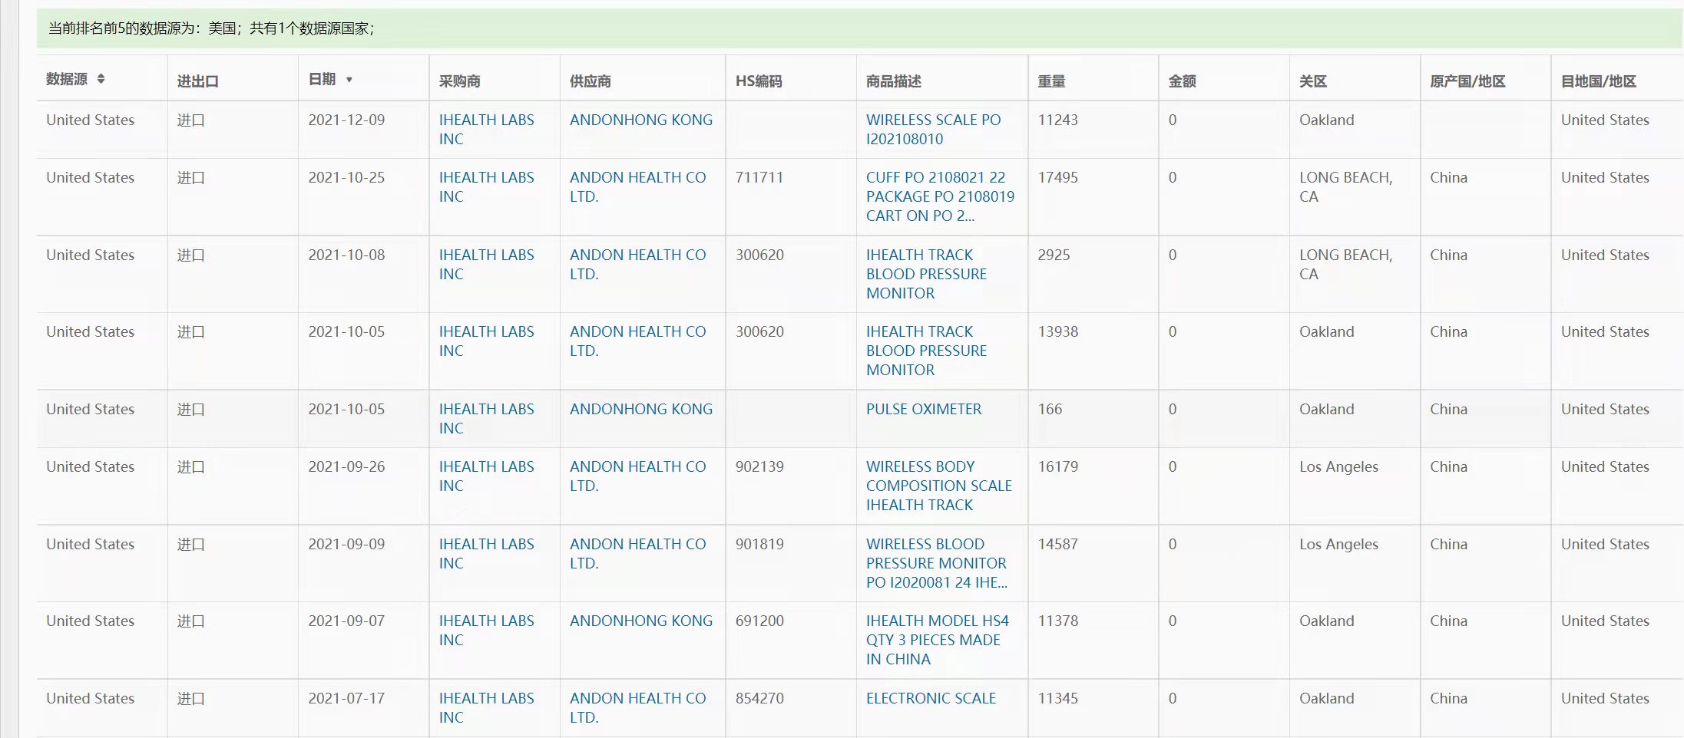The width and height of the screenshot is (1684, 738).
Task: Click the HS编码 column header
Action: (x=759, y=81)
